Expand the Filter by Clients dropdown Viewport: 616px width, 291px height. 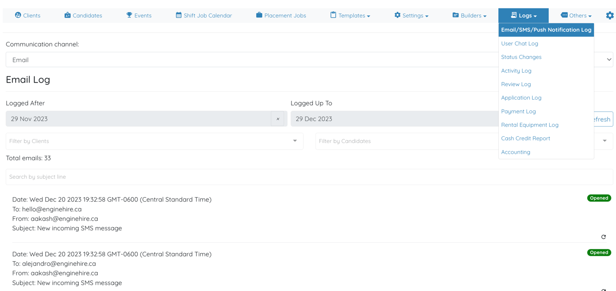tap(295, 141)
